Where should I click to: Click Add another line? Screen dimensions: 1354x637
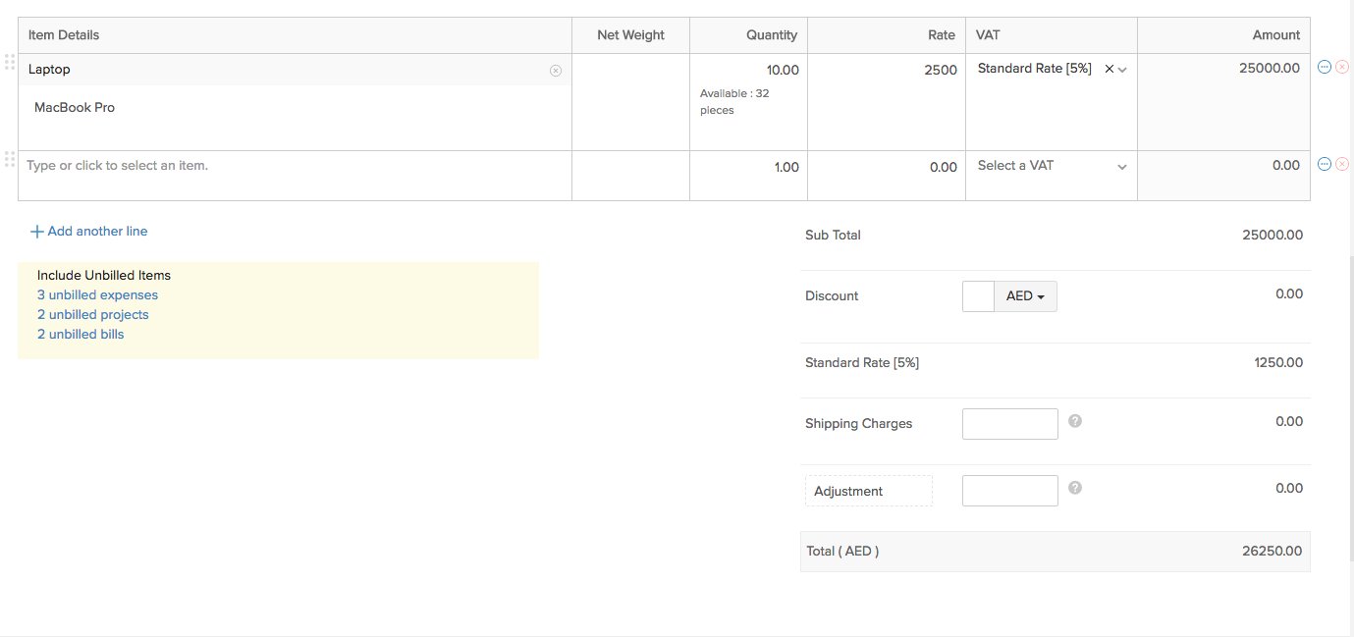[x=88, y=231]
